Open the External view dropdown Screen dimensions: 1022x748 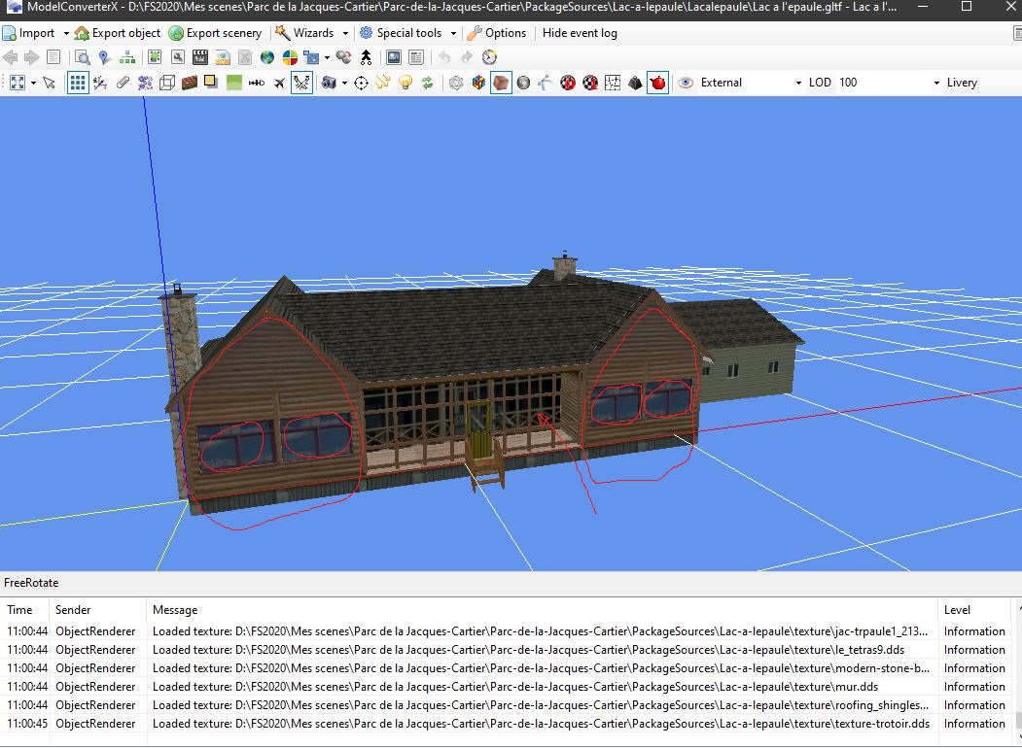coord(750,83)
